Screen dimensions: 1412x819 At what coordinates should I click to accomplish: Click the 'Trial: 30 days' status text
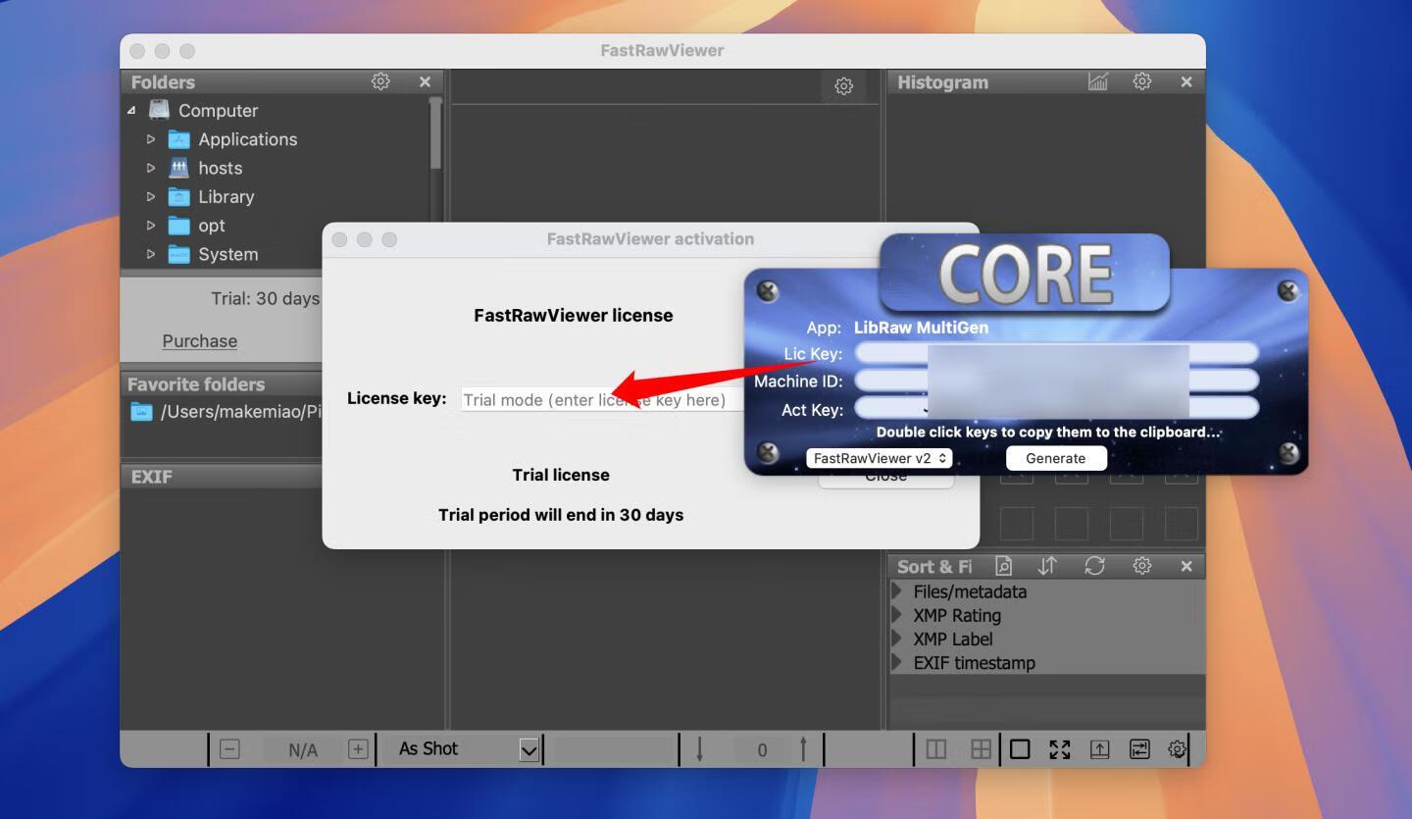tap(265, 298)
